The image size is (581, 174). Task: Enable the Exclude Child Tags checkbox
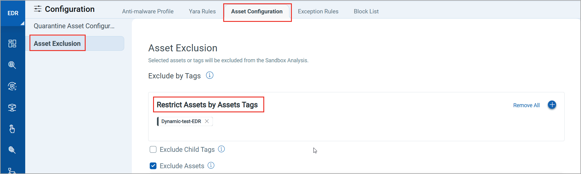click(153, 149)
